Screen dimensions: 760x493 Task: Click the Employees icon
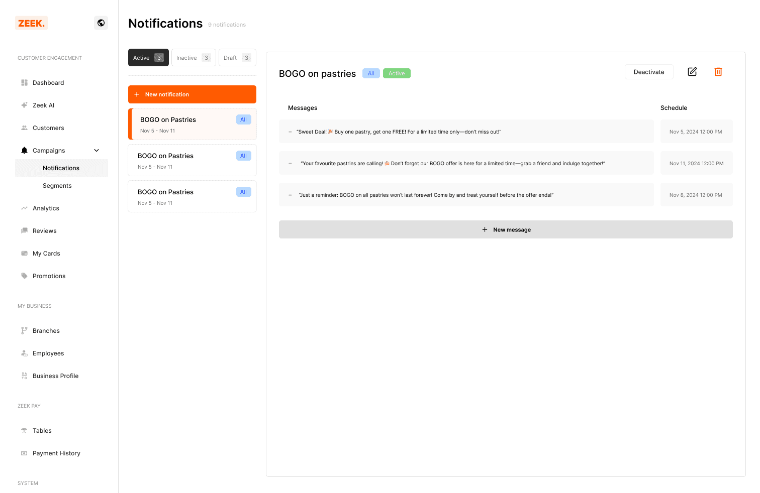[x=24, y=353]
